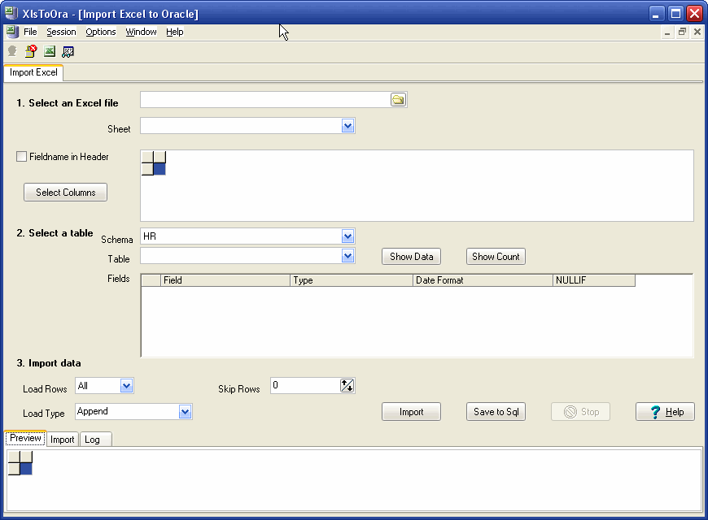Click into the Skip Rows value field

click(305, 386)
